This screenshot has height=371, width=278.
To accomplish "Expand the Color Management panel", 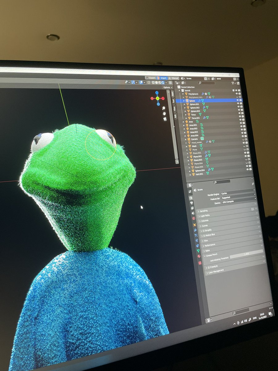I will point(207,273).
